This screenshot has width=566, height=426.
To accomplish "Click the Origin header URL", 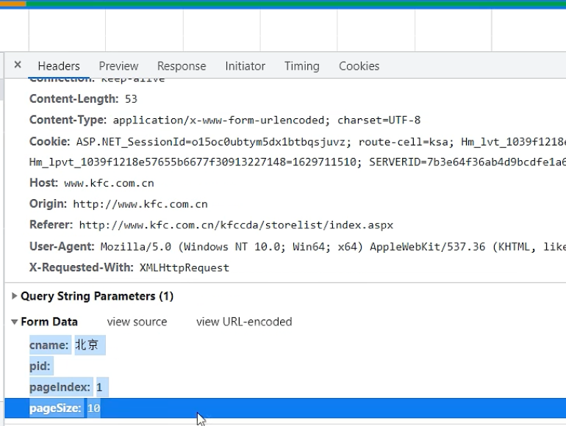I will (140, 204).
